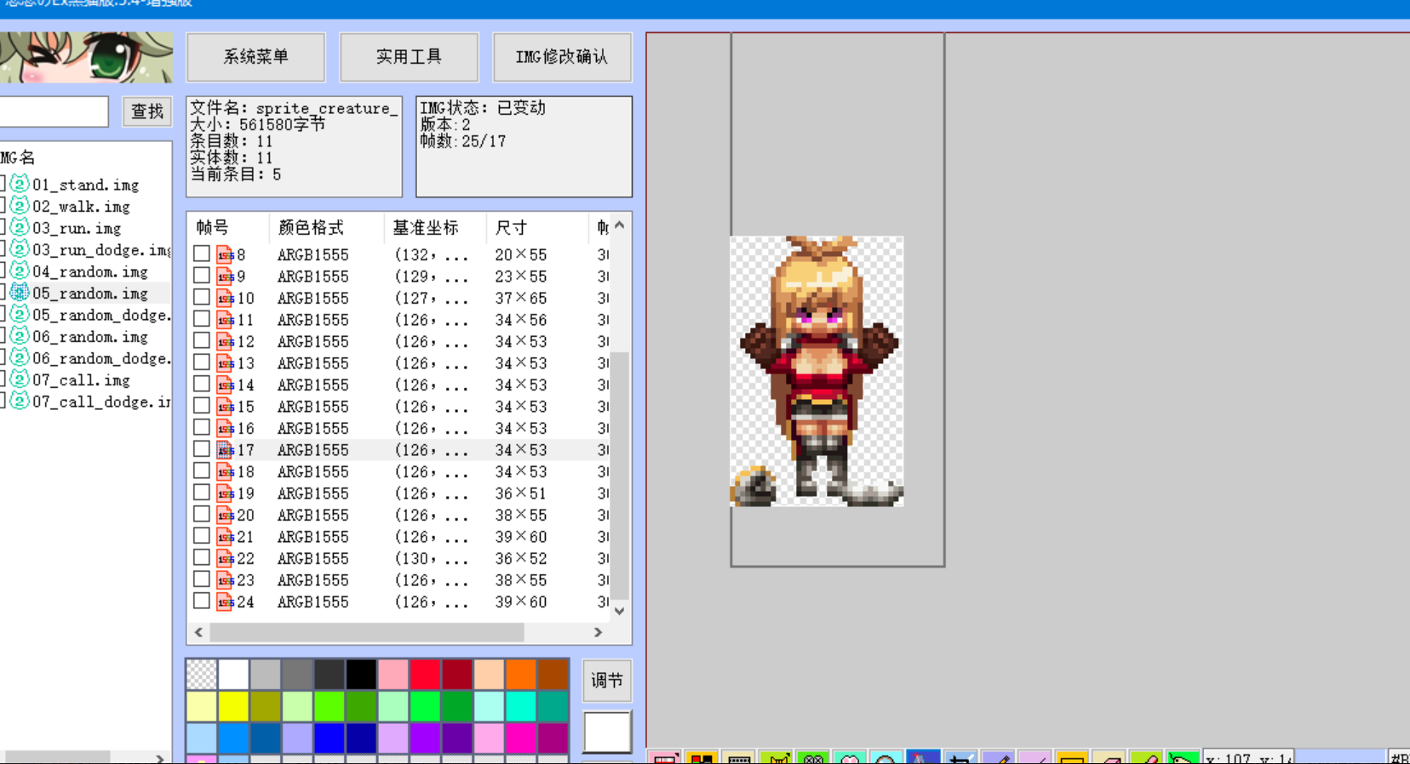Click the 查找 search button
The height and width of the screenshot is (764, 1410).
tap(147, 111)
